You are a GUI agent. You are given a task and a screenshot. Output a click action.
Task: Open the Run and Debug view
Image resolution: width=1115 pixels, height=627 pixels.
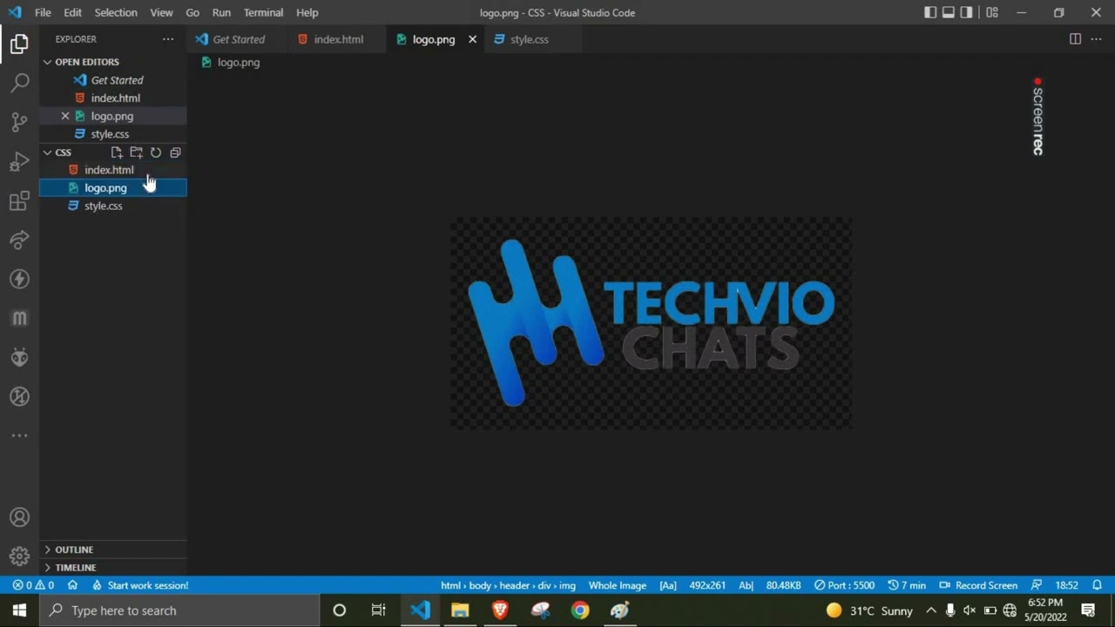pos(19,162)
